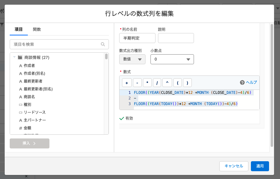Select the 種別 picklist field
This screenshot has height=179, width=280.
[28, 104]
